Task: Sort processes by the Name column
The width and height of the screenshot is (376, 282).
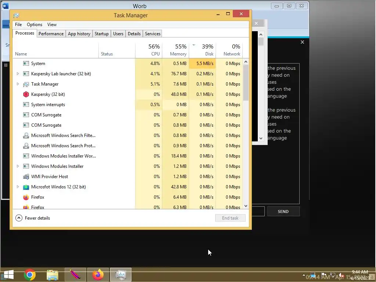Action: pyautogui.click(x=55, y=50)
